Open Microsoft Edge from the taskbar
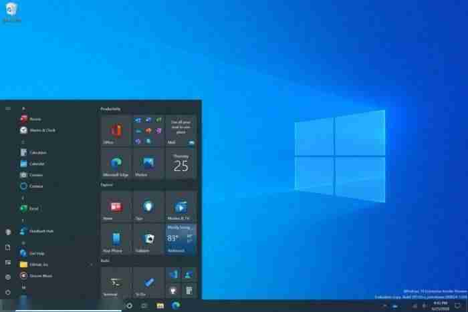468x312 pixels. 176,306
